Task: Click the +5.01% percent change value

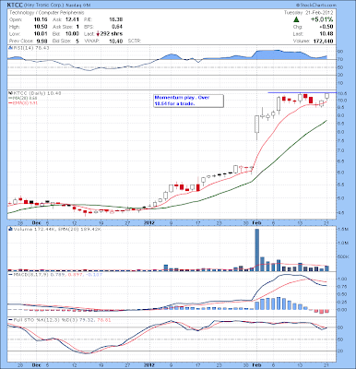Action: [x=322, y=19]
